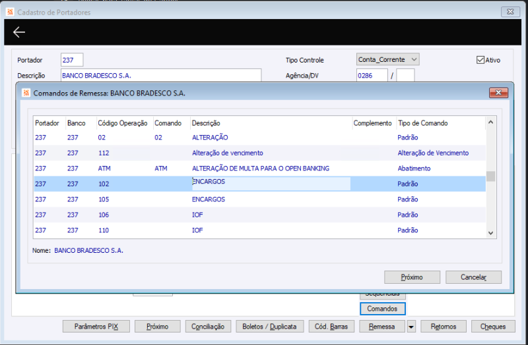Click the Comandos de Remessa dialog title icon
This screenshot has height=345, width=528.
(x=26, y=93)
